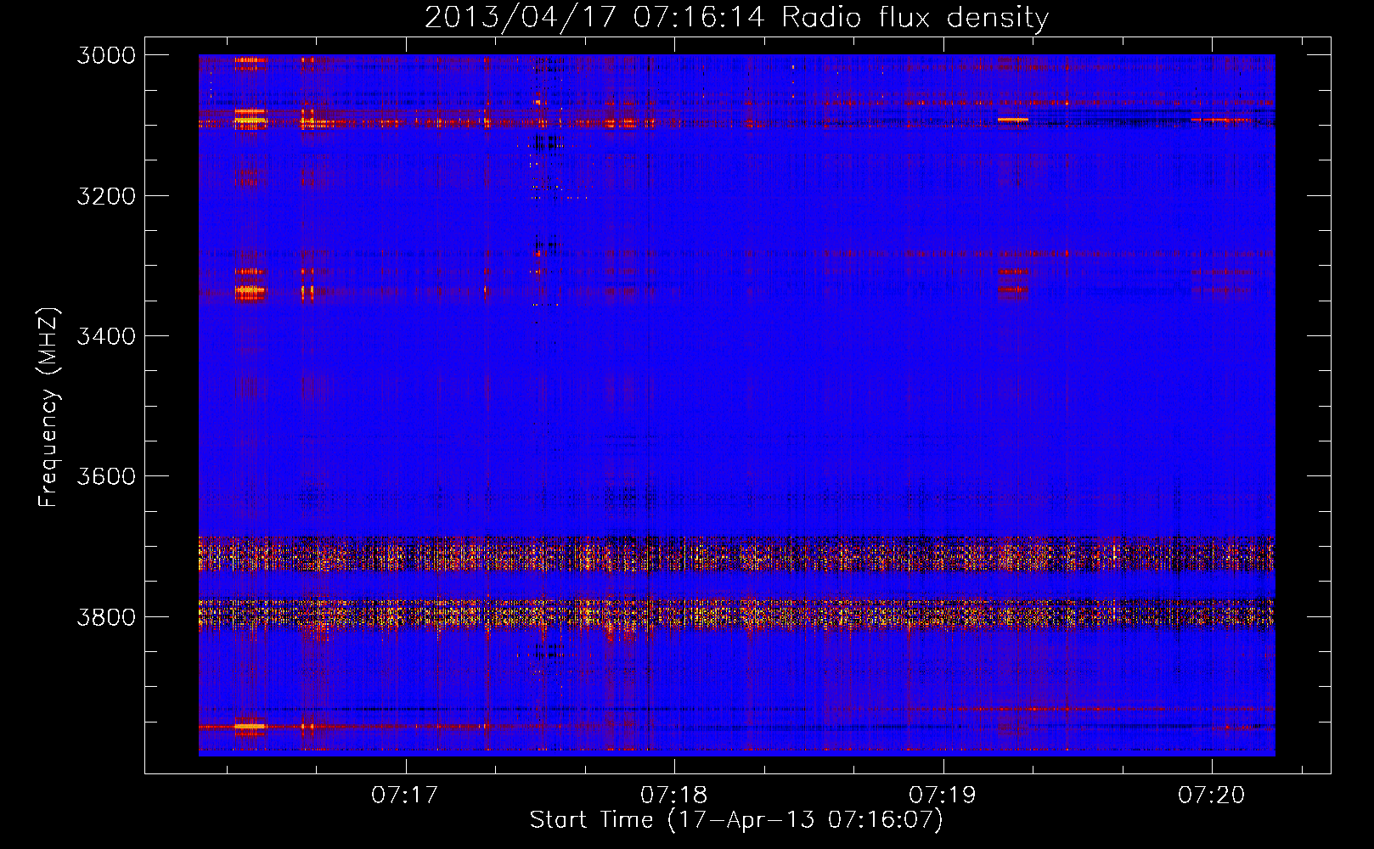Click the plot title "2013/04/17 07:16:14 Radio flux density"
Image resolution: width=1374 pixels, height=849 pixels.
736,18
